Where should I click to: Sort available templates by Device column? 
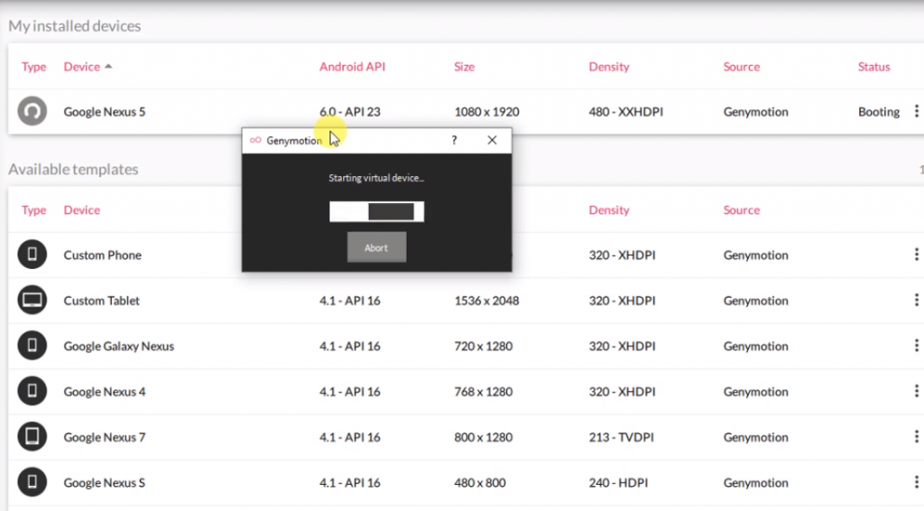(x=82, y=209)
